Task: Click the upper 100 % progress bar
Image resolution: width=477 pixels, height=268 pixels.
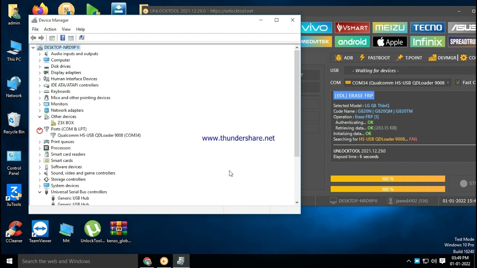Action: pyautogui.click(x=388, y=179)
